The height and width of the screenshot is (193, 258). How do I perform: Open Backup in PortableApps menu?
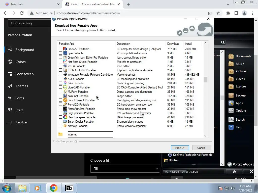pos(237,95)
